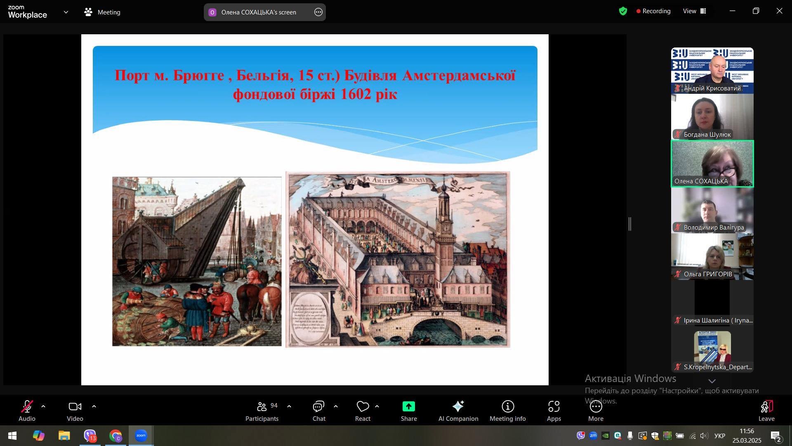Click the green encryption shield icon
The height and width of the screenshot is (446, 792).
pyautogui.click(x=623, y=11)
